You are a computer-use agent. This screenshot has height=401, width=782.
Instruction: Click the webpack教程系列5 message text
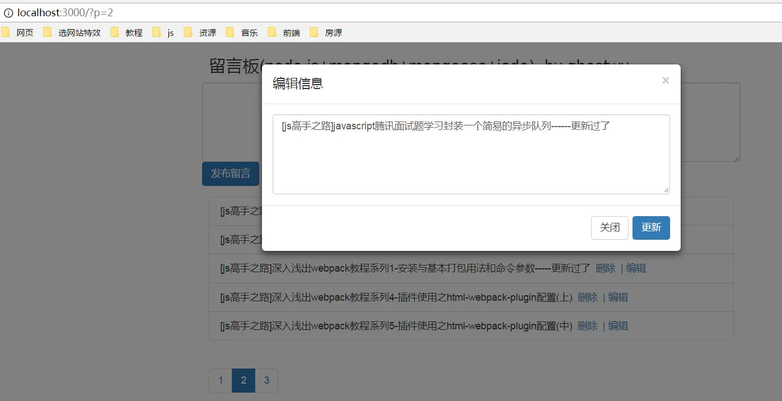tap(396, 326)
